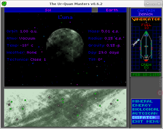Click the Captain Zelnick name panel
Image resolution: width=163 pixels, height=129 pixels.
pyautogui.click(x=146, y=12)
